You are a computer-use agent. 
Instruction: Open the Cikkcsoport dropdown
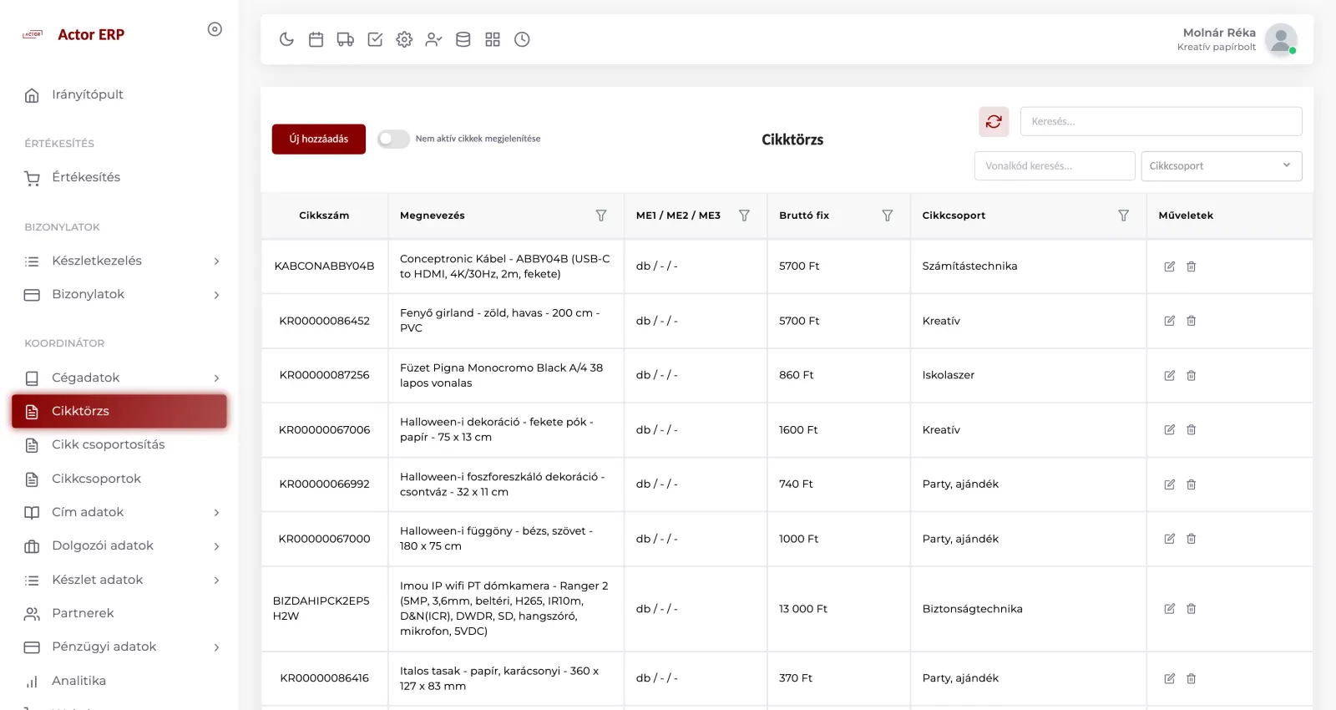click(1222, 166)
